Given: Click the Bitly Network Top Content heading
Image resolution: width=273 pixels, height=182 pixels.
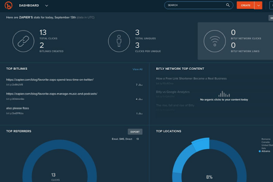Looking at the screenshot, I should (x=180, y=69).
